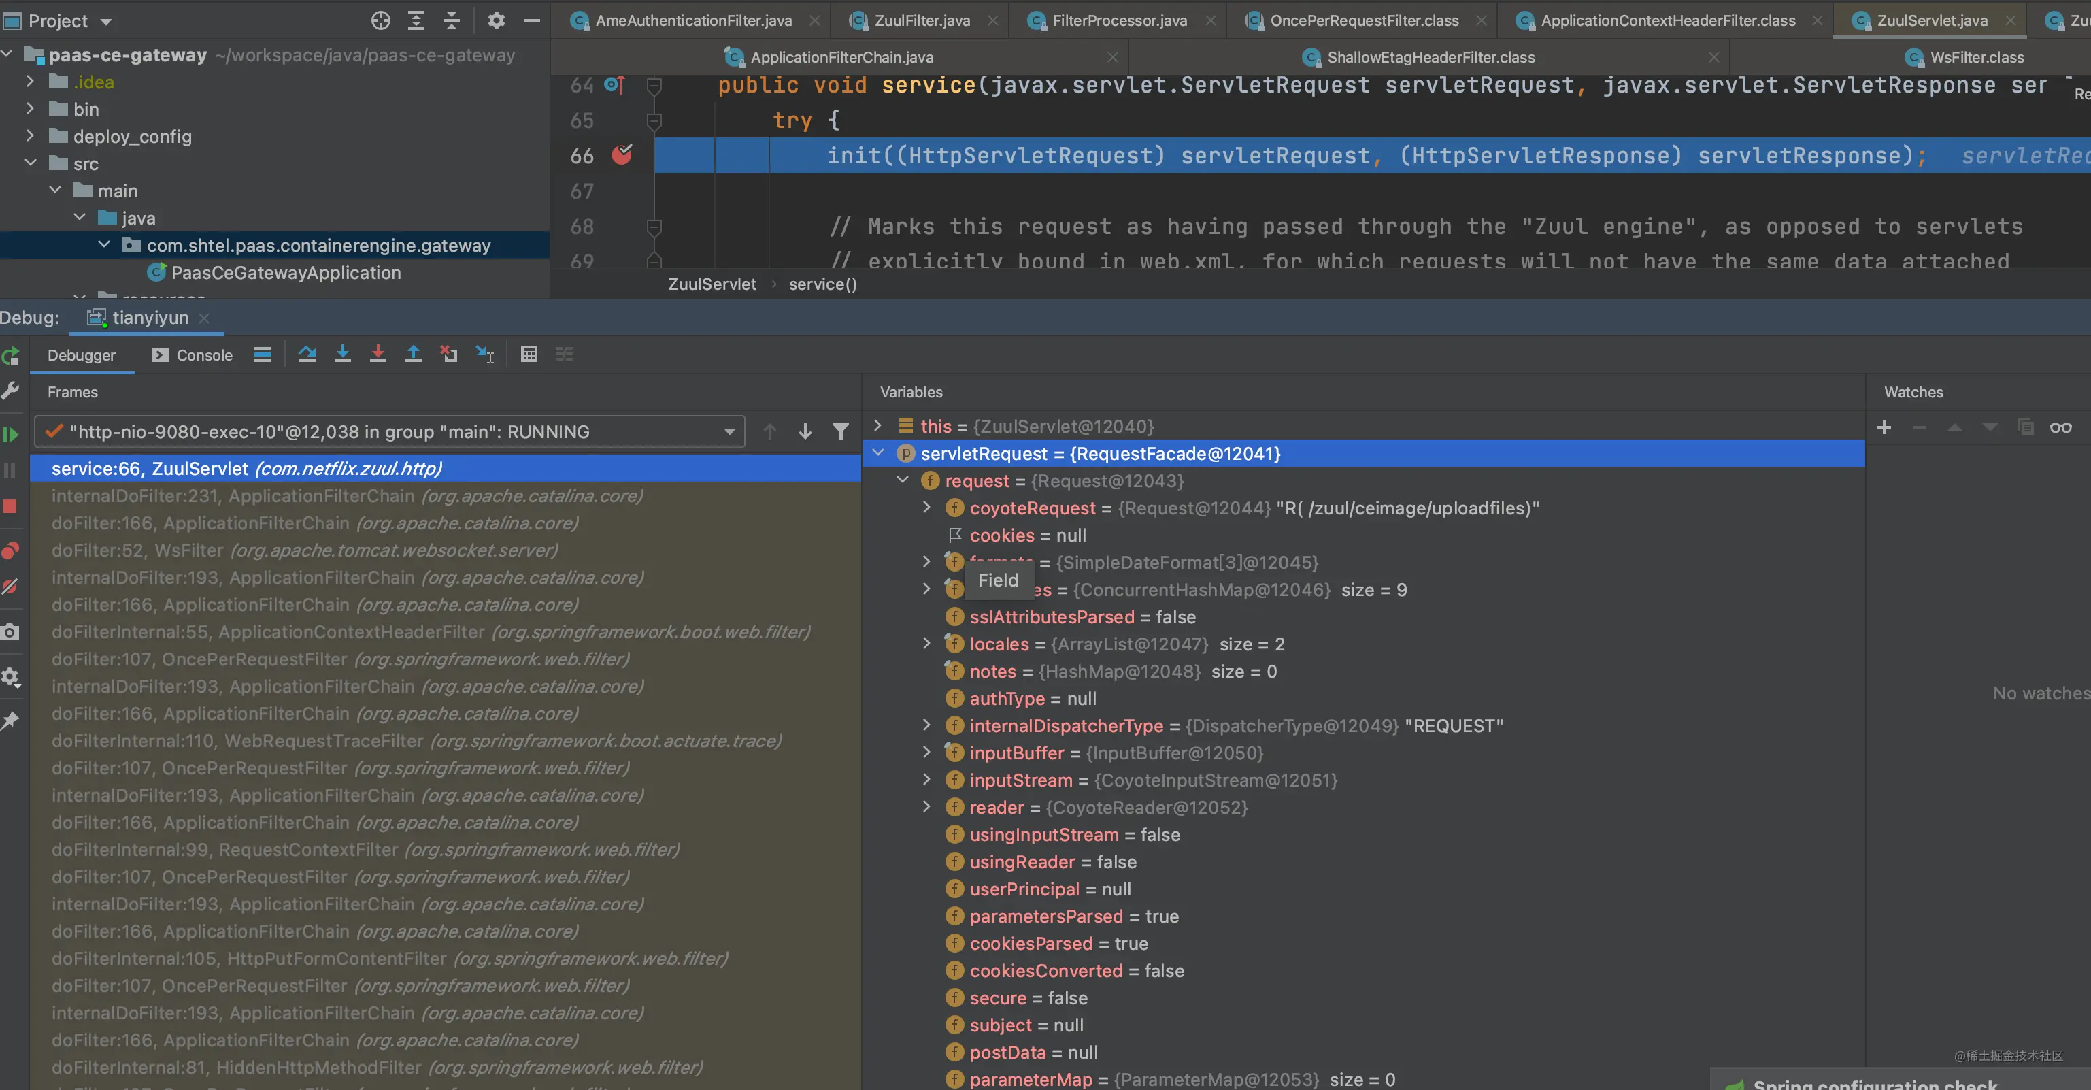Stop the debug session
This screenshot has height=1090, width=2091.
11,507
